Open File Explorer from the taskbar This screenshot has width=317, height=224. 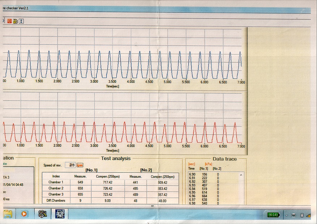(8, 214)
